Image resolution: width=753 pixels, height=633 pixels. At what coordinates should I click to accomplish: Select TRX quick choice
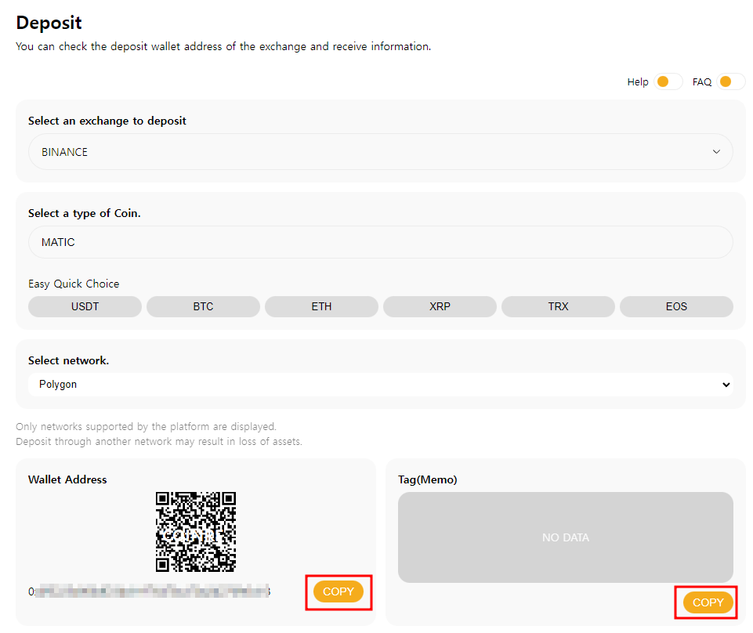pyautogui.click(x=558, y=306)
